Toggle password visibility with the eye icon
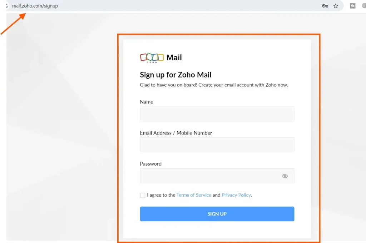Image resolution: width=366 pixels, height=243 pixels. tap(285, 176)
